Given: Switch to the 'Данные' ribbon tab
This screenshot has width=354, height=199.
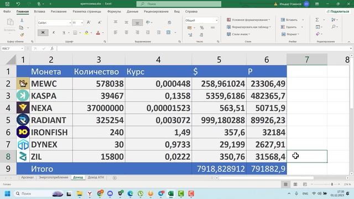Looking at the screenshot, I should tap(132, 11).
